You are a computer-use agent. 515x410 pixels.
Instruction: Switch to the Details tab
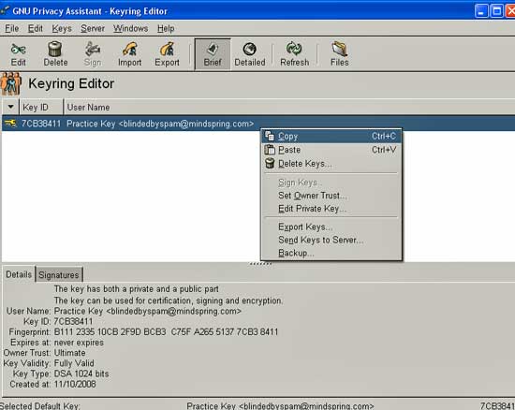(x=19, y=274)
